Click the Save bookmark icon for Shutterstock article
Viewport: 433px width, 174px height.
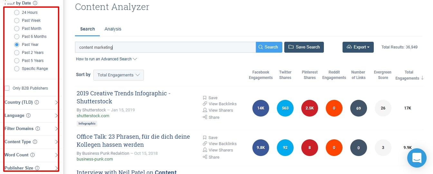coord(205,98)
